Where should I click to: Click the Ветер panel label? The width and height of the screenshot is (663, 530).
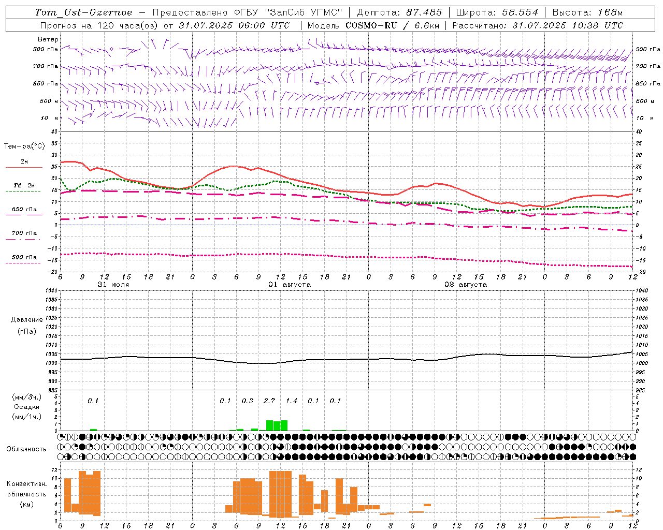(x=48, y=39)
